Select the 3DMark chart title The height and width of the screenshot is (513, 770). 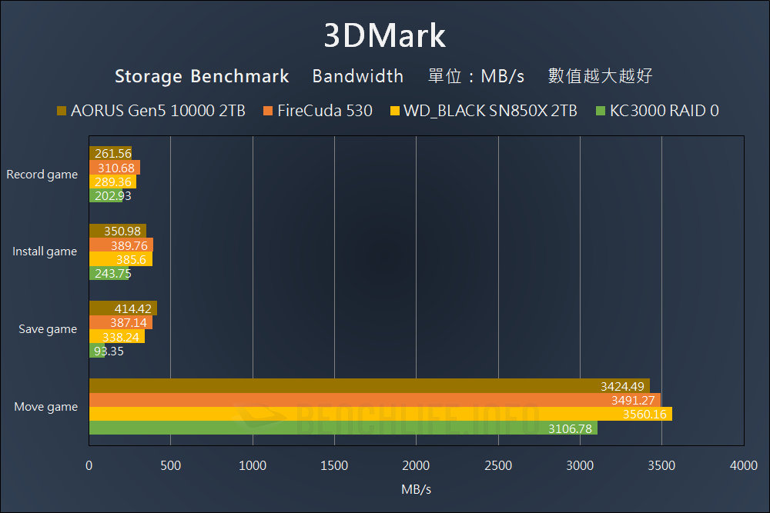(384, 36)
